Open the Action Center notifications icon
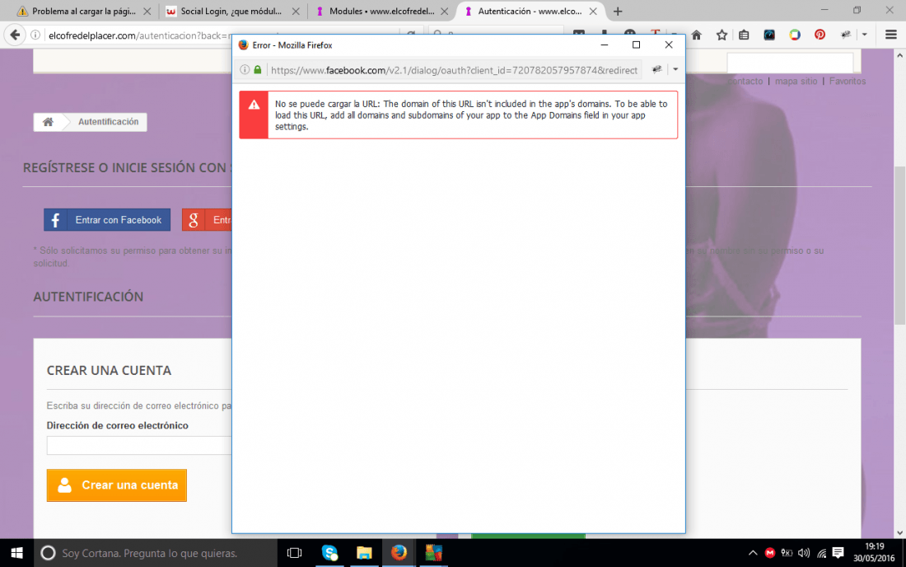The image size is (906, 567). pyautogui.click(x=838, y=553)
